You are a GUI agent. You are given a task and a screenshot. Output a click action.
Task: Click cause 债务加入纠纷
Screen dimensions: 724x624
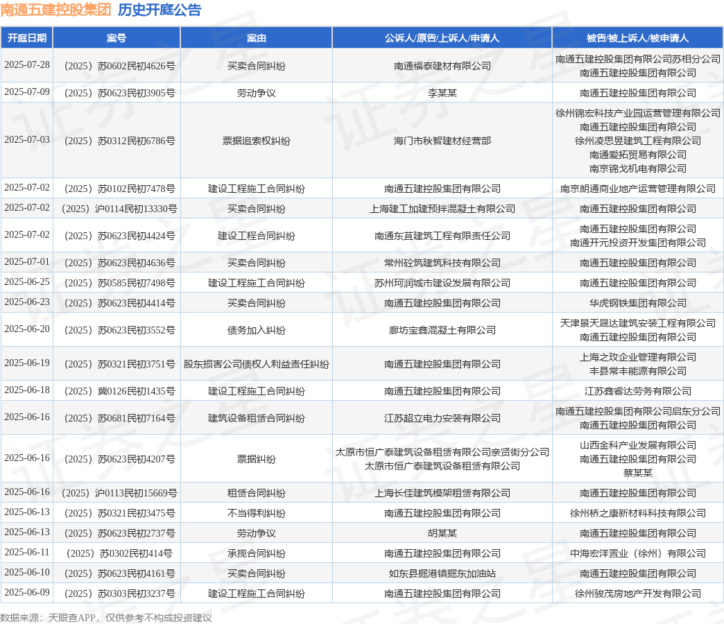coord(257,330)
